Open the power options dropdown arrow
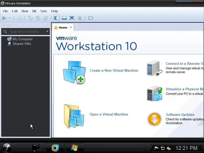 pyautogui.click(x=10, y=18)
